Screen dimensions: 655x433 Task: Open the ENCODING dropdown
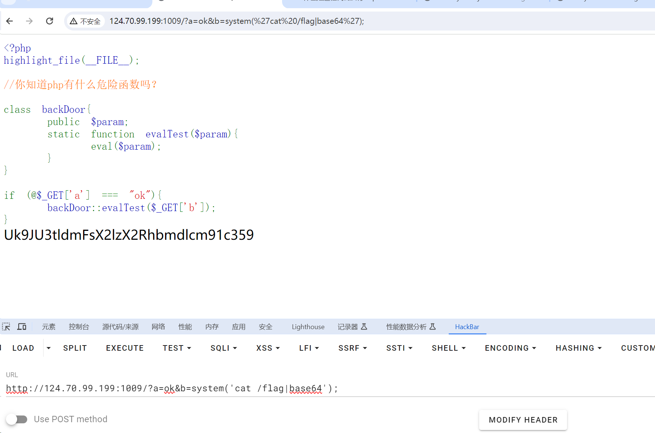point(510,348)
